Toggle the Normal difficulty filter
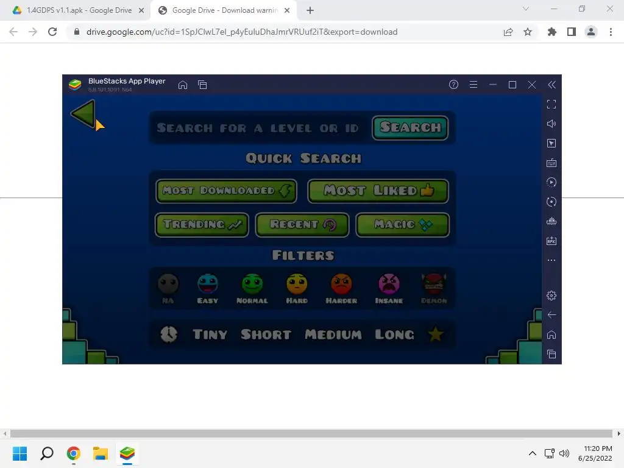 (x=252, y=288)
